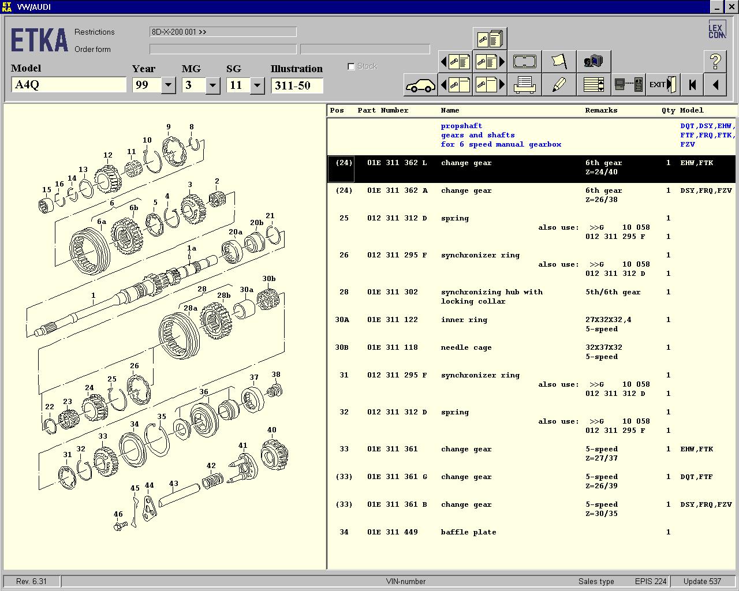
Task: Click the pencil notes icon
Action: pyautogui.click(x=559, y=85)
